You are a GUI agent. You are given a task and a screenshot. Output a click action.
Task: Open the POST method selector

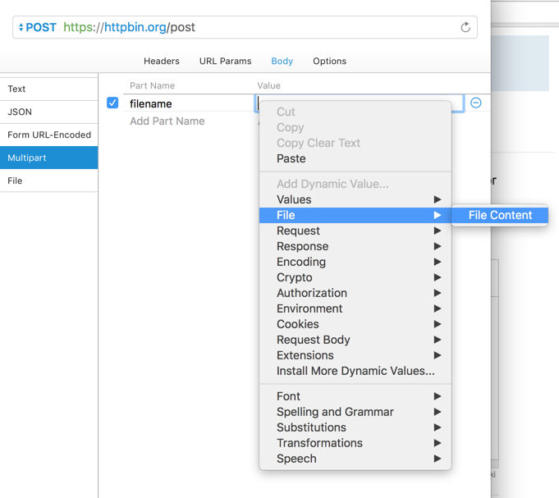pyautogui.click(x=37, y=27)
